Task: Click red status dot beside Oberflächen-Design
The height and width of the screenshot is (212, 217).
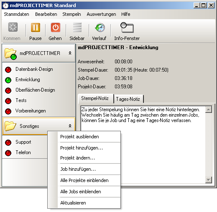Action: tap(8, 90)
